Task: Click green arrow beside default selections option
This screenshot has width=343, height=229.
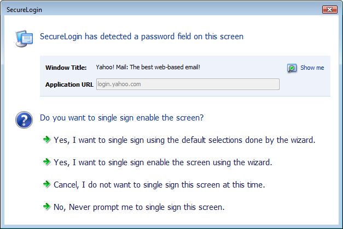Action: click(x=46, y=140)
